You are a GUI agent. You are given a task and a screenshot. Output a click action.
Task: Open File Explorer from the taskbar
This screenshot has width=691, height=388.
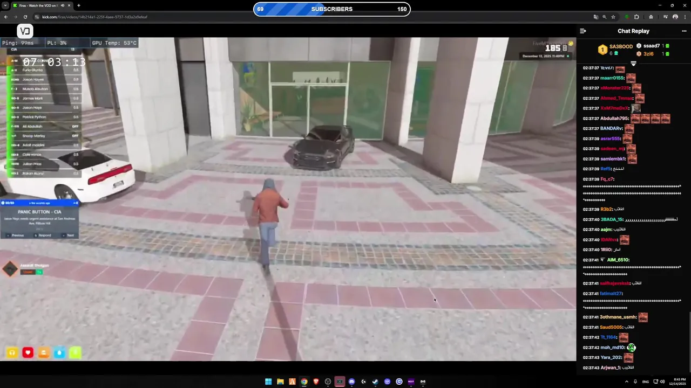pos(280,382)
